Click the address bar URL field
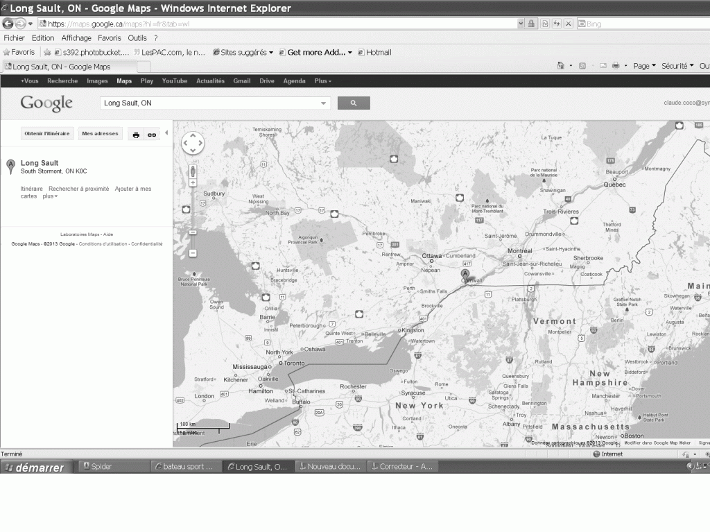This screenshot has height=532, width=710. [277, 24]
